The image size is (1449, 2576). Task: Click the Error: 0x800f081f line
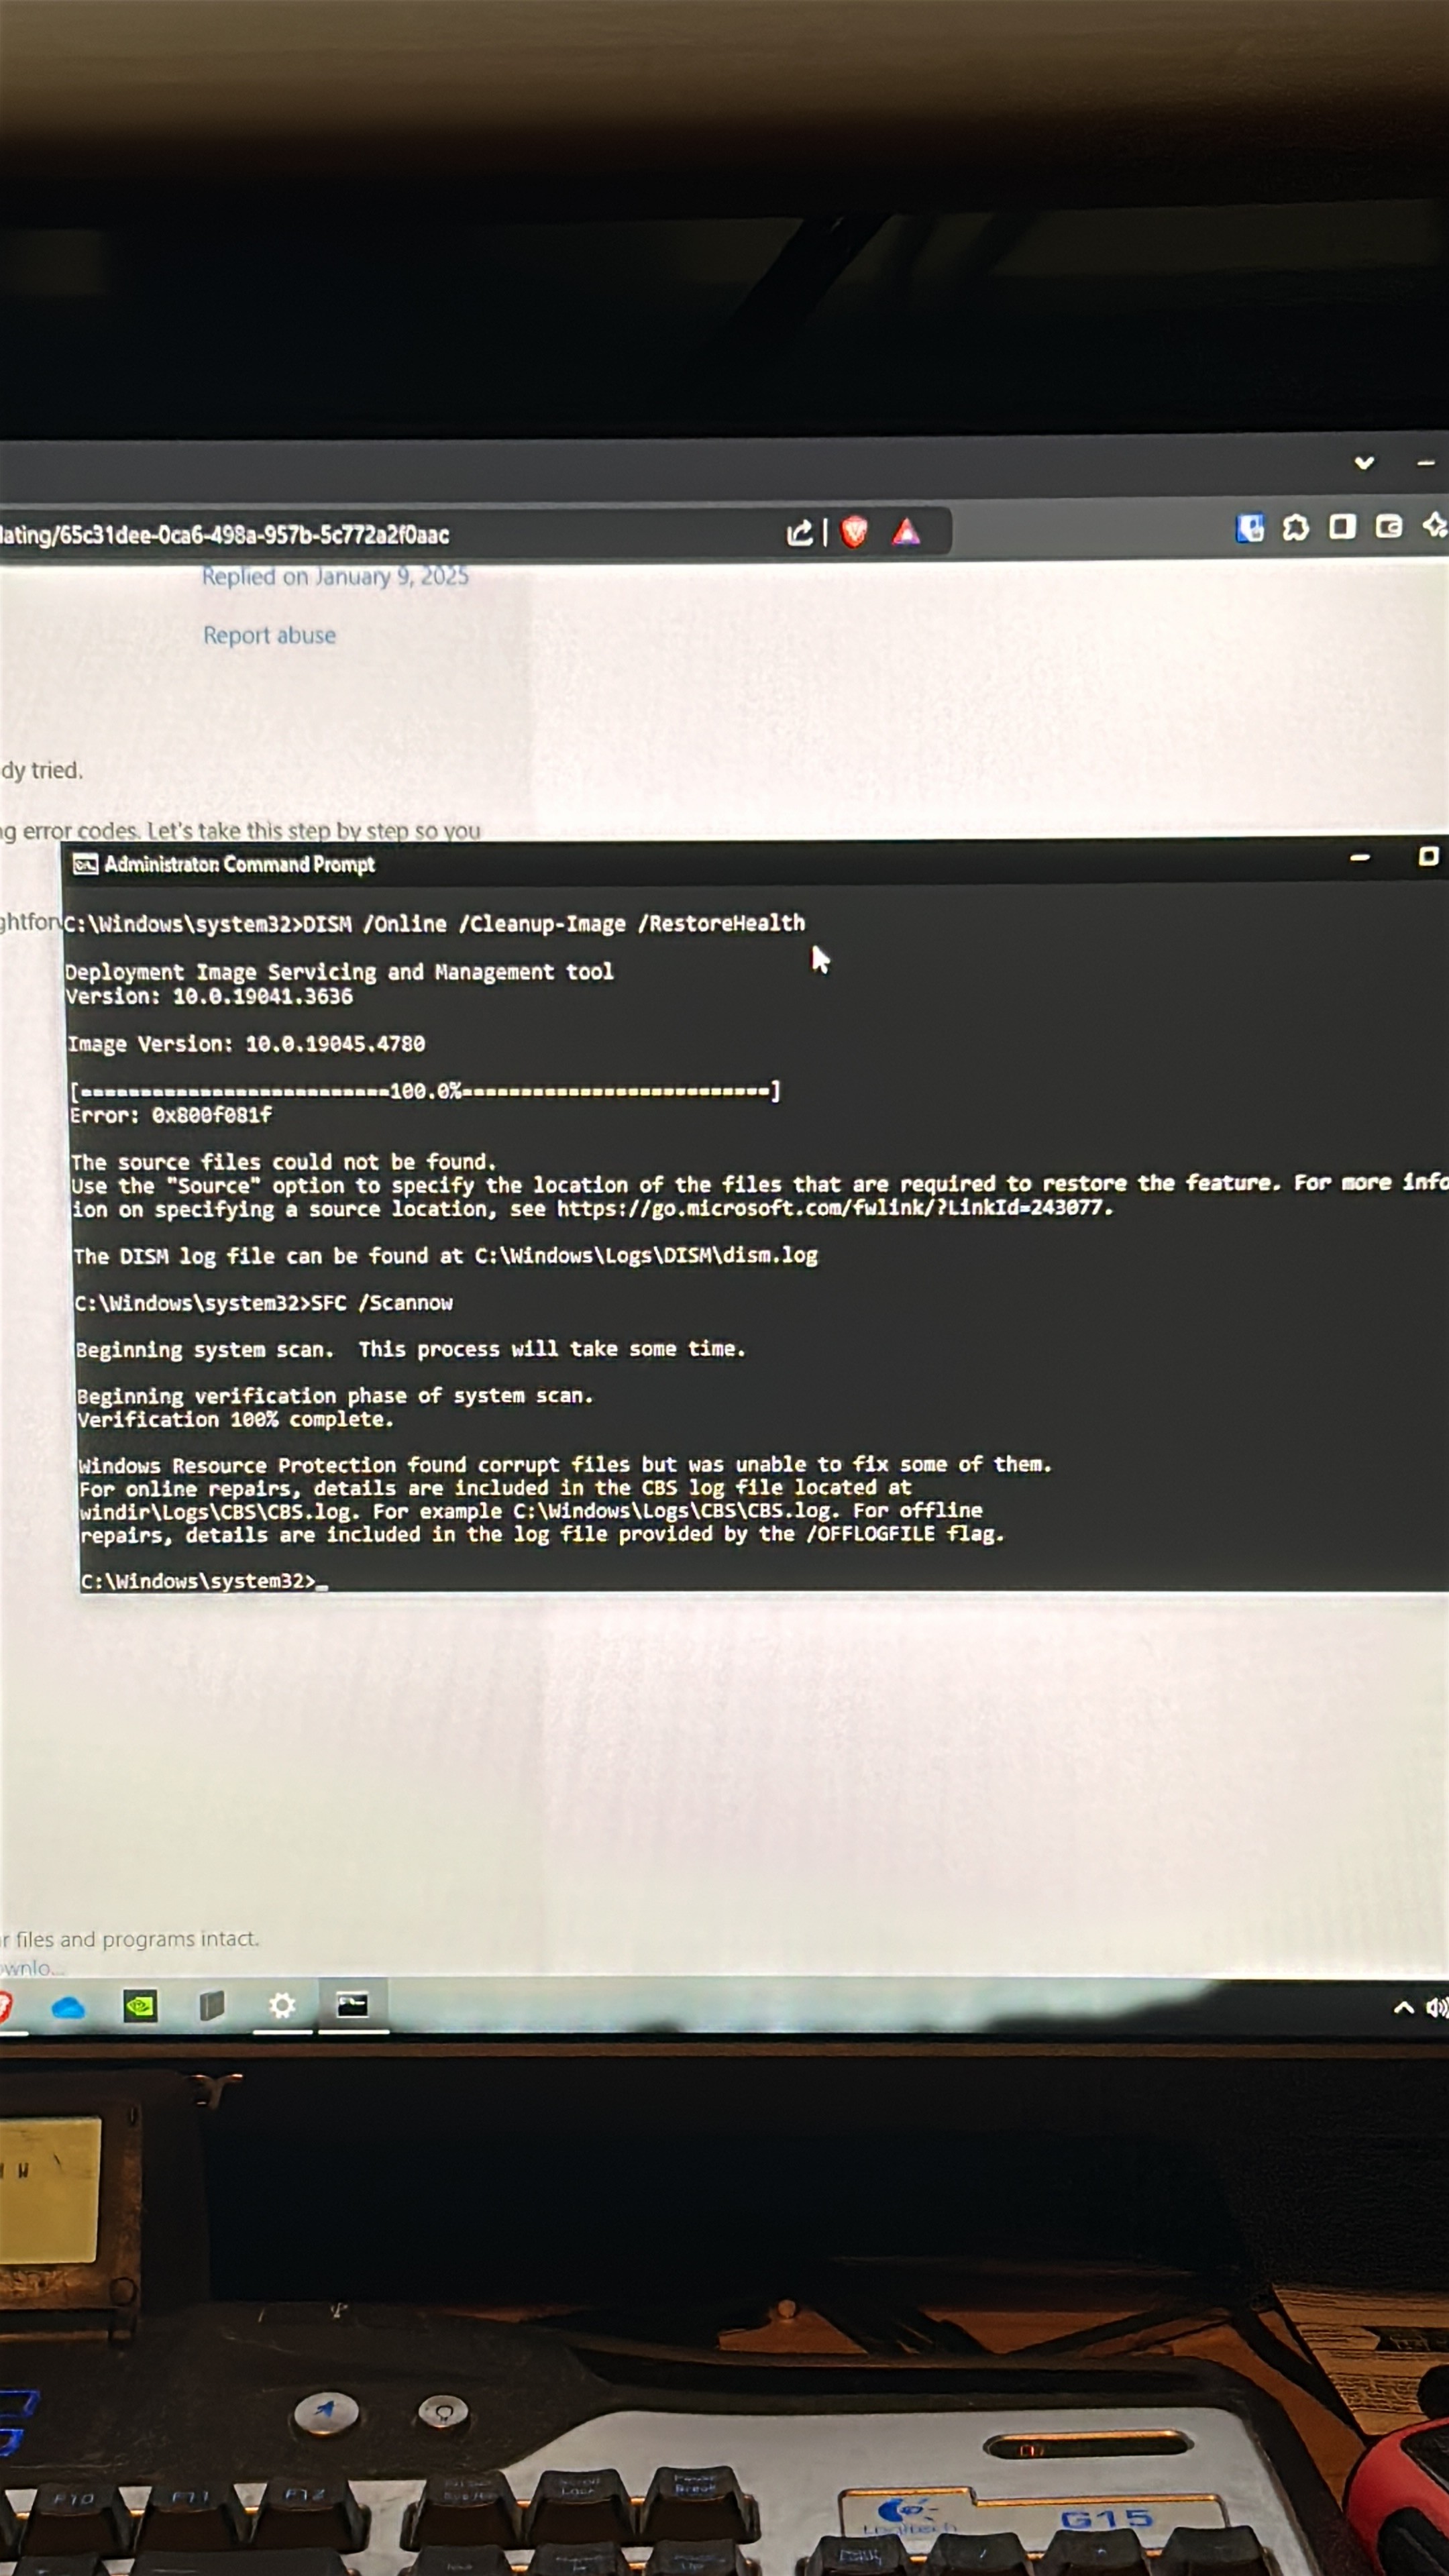click(x=171, y=1115)
